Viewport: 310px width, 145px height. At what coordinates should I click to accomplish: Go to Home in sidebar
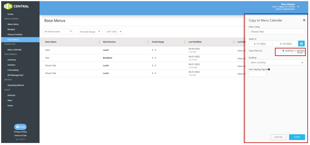[x=10, y=14]
